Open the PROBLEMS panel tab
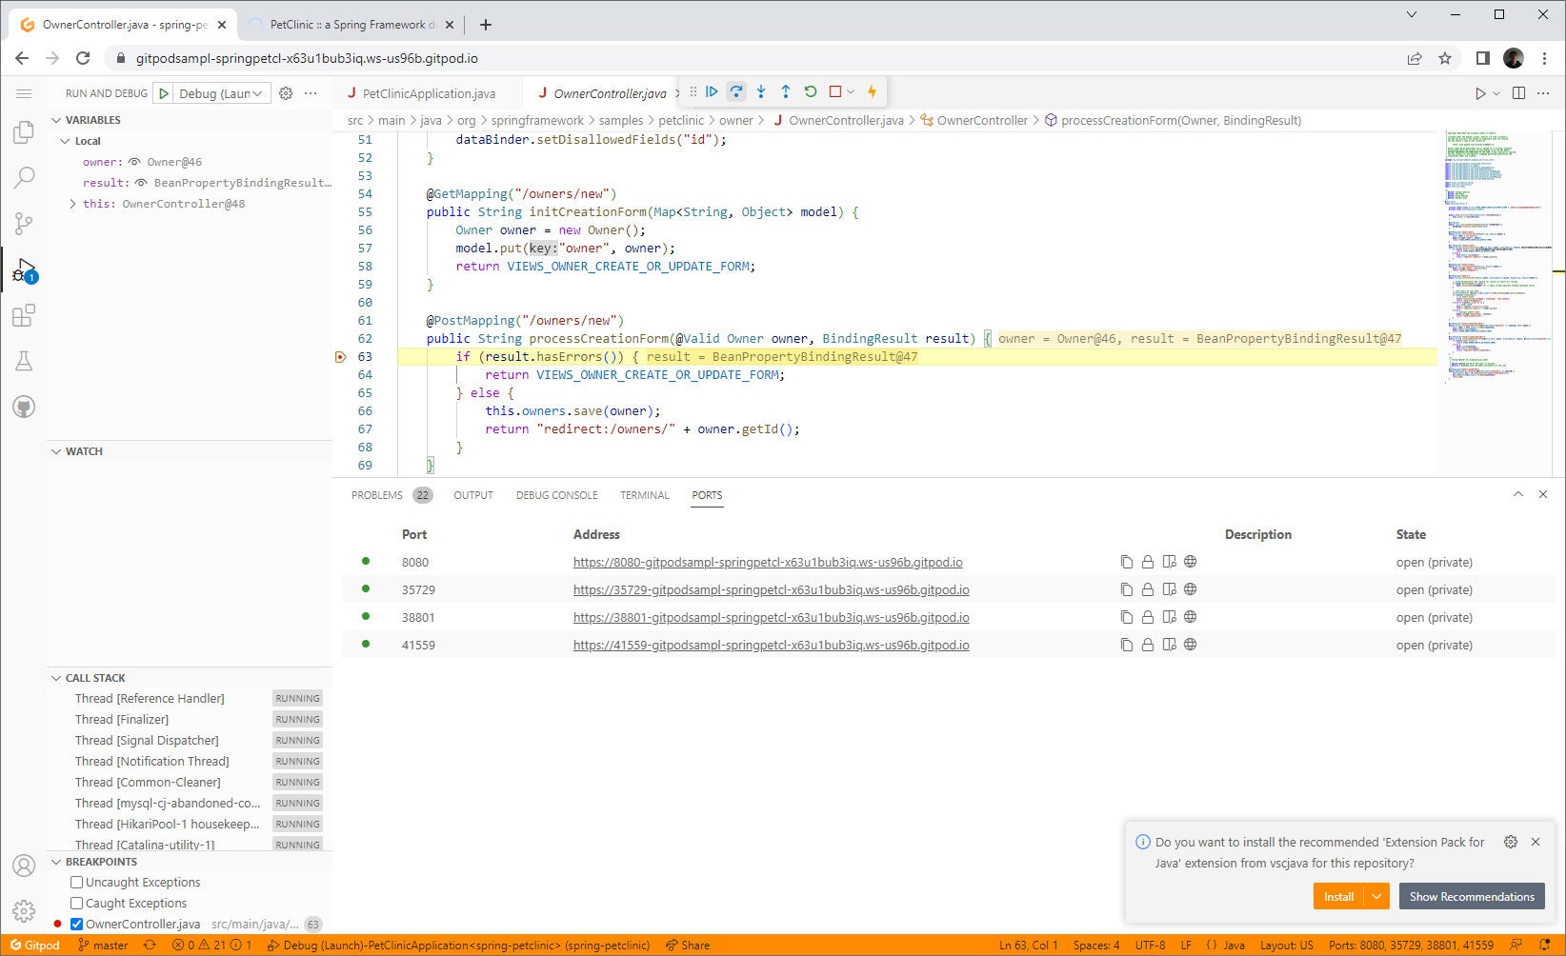 pos(377,495)
